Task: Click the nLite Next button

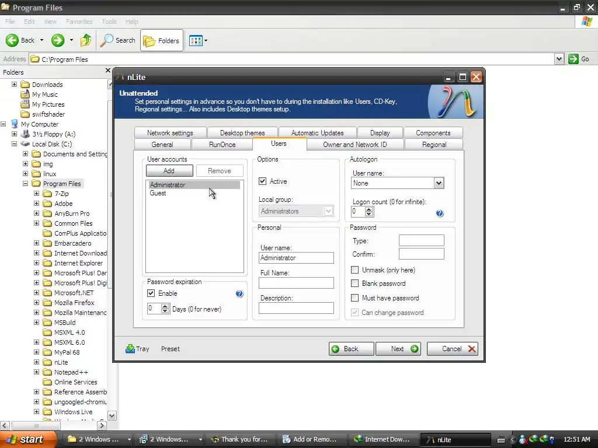Action: tap(398, 349)
